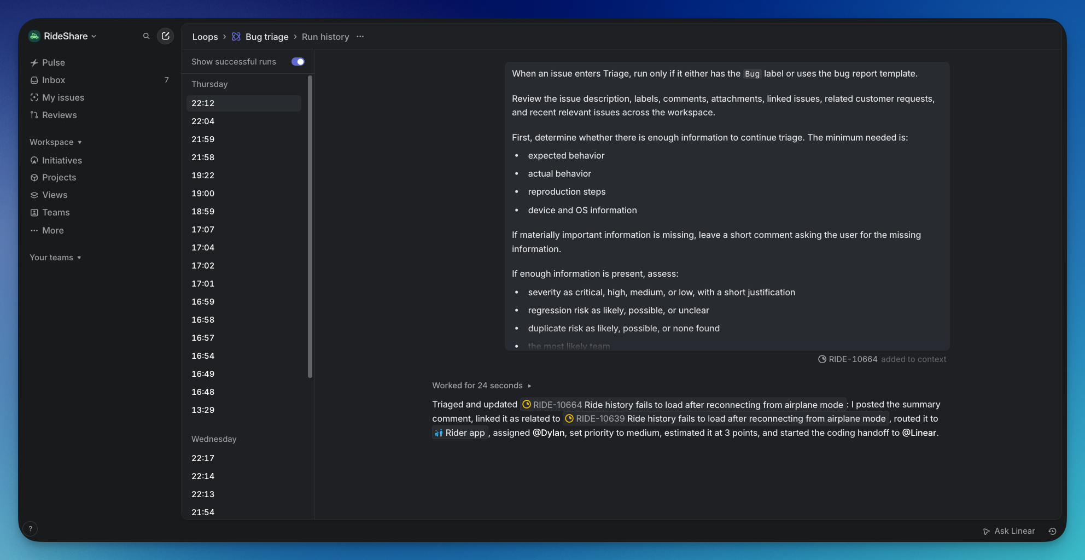Open Initiatives page
Screen dimensions: 1085x560
pyautogui.click(x=62, y=160)
